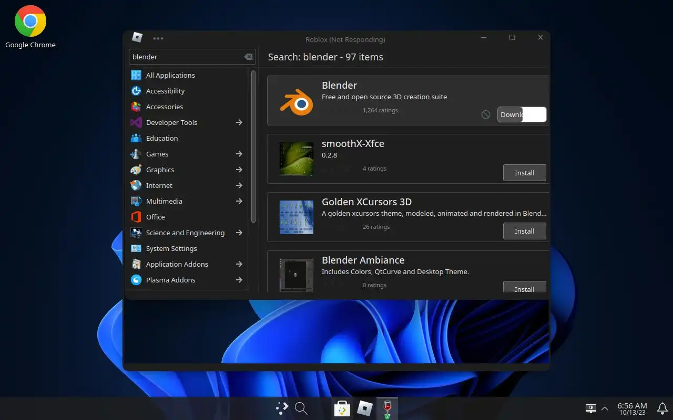673x420 pixels.
Task: Click the Graphics category icon
Action: coord(136,170)
